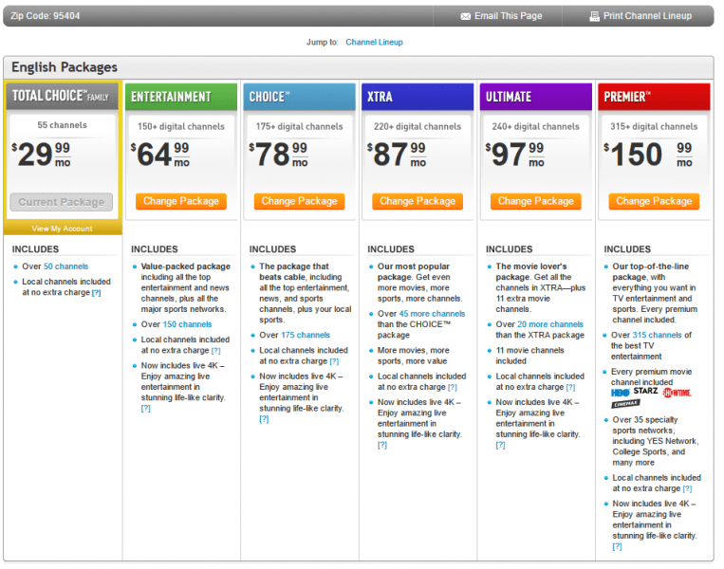The width and height of the screenshot is (724, 569).
Task: Change Package to XTRA
Action: pyautogui.click(x=418, y=201)
